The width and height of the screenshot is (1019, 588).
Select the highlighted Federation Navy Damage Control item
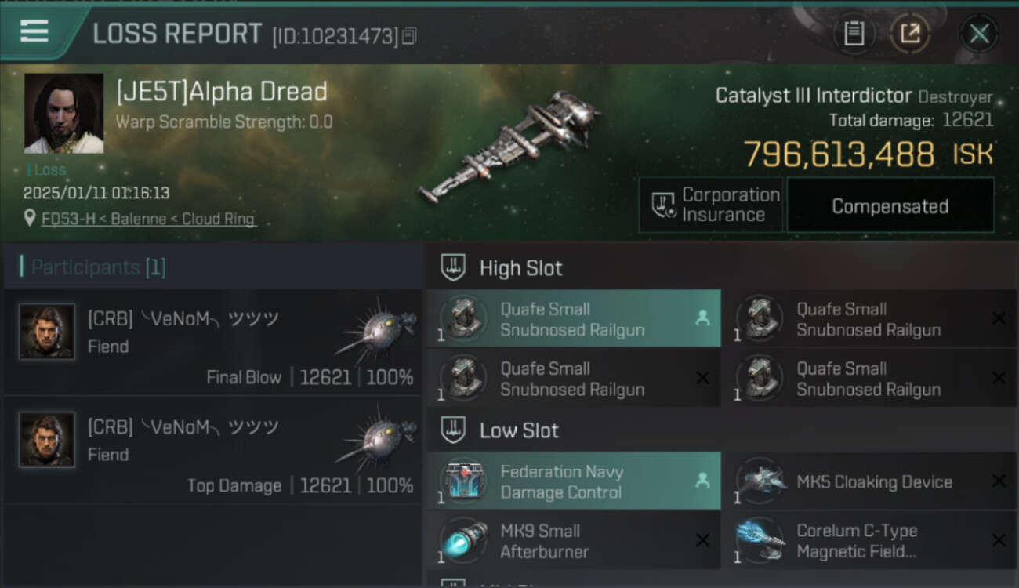tap(574, 481)
